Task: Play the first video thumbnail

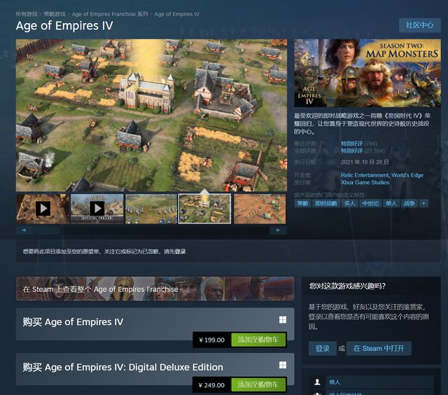Action: (x=43, y=209)
